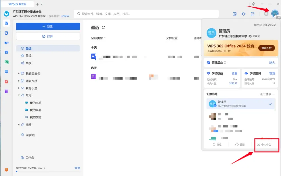Add a new tab with plus icon

[x=38, y=4]
